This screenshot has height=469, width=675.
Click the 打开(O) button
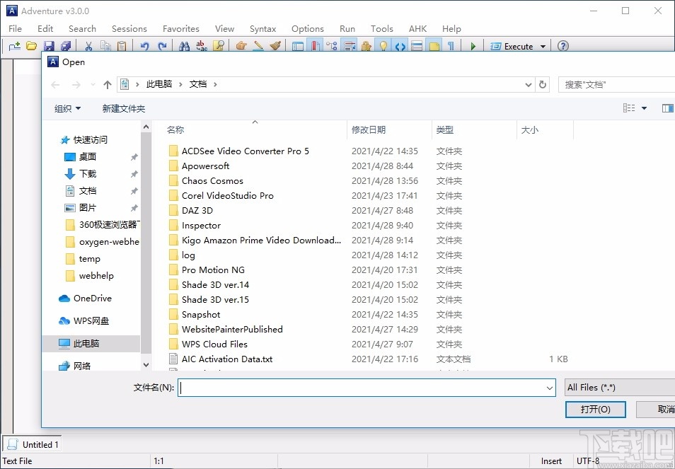tap(595, 409)
